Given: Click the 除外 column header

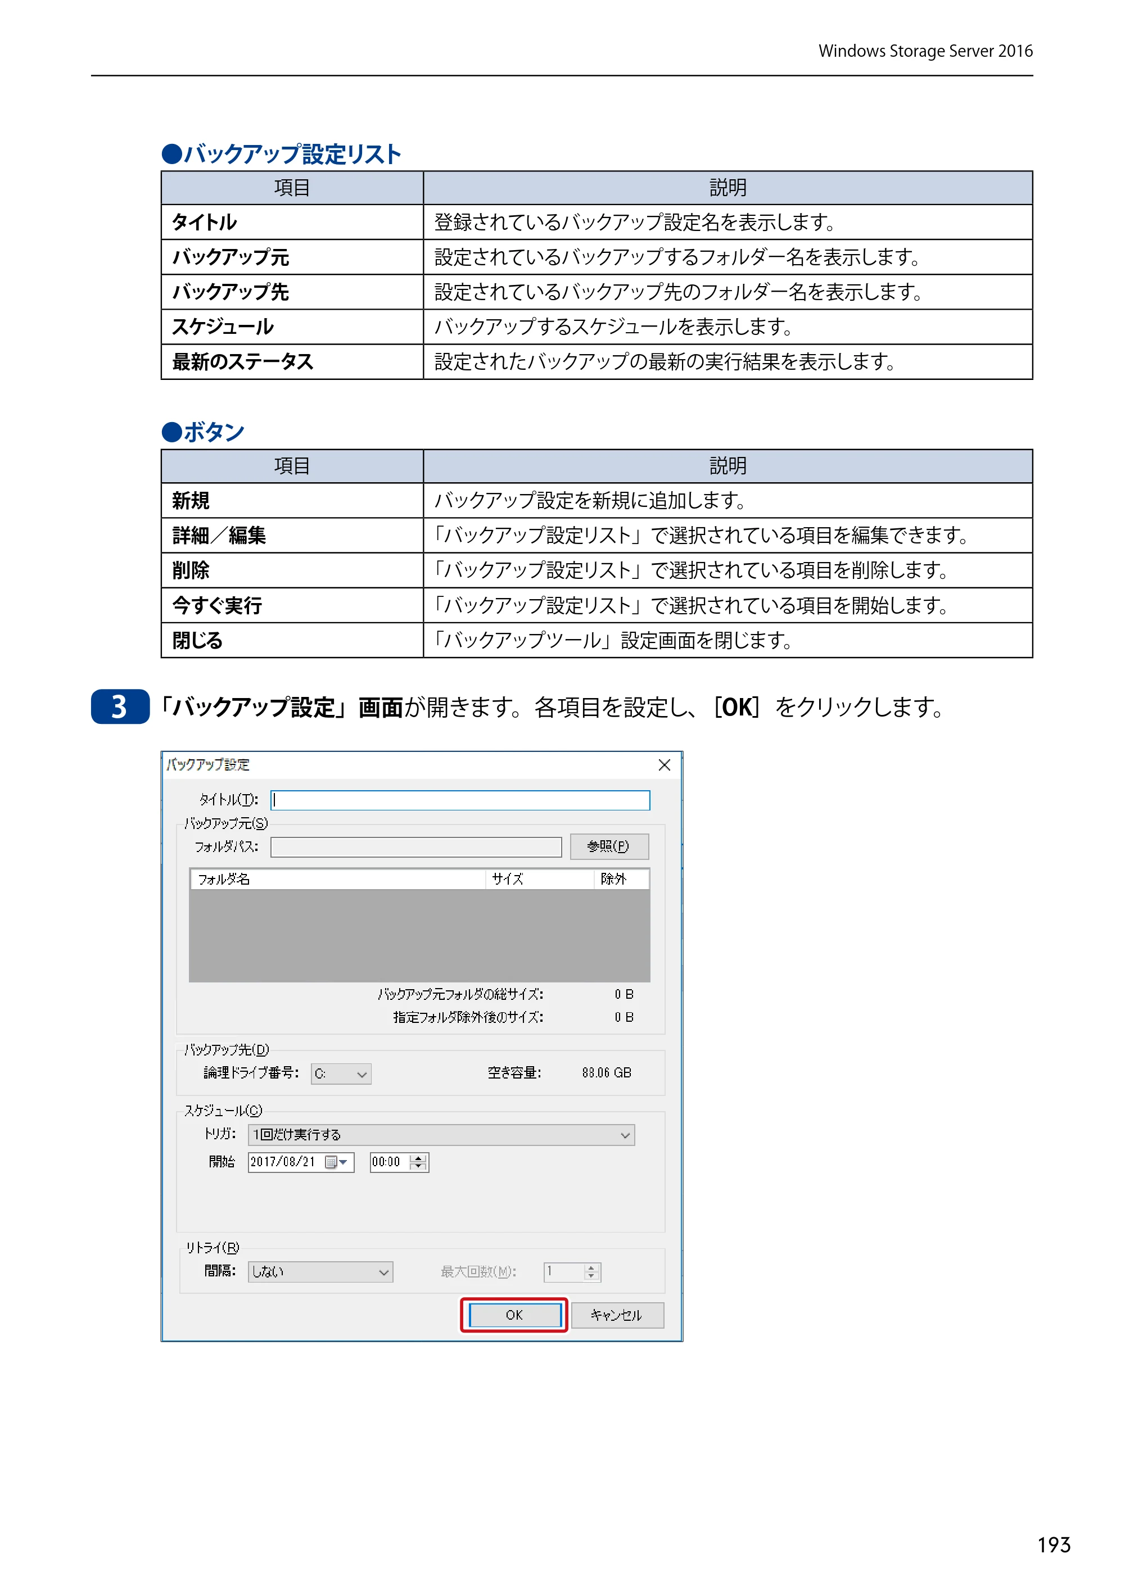Looking at the screenshot, I should tap(621, 879).
